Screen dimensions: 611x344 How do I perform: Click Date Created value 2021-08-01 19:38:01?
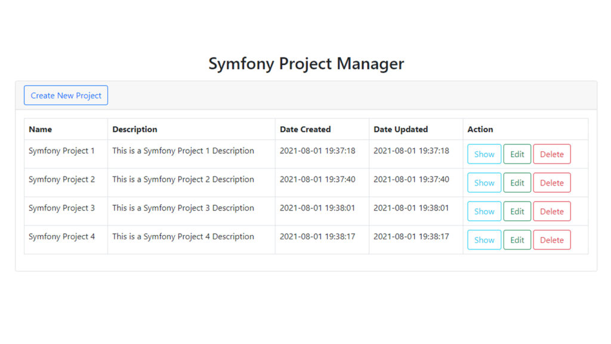click(317, 208)
